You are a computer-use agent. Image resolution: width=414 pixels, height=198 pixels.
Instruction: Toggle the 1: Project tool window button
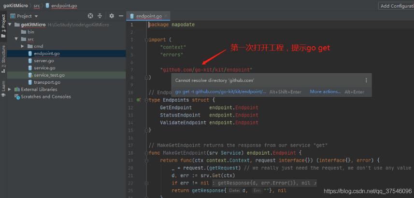[3, 24]
